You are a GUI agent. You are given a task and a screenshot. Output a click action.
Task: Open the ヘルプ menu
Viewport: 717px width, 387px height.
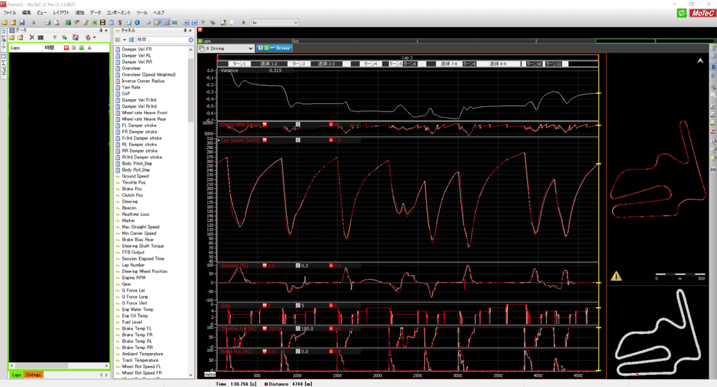click(x=158, y=13)
